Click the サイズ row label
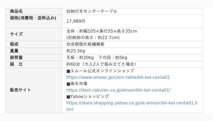213x121 pixels. [x=16, y=34]
